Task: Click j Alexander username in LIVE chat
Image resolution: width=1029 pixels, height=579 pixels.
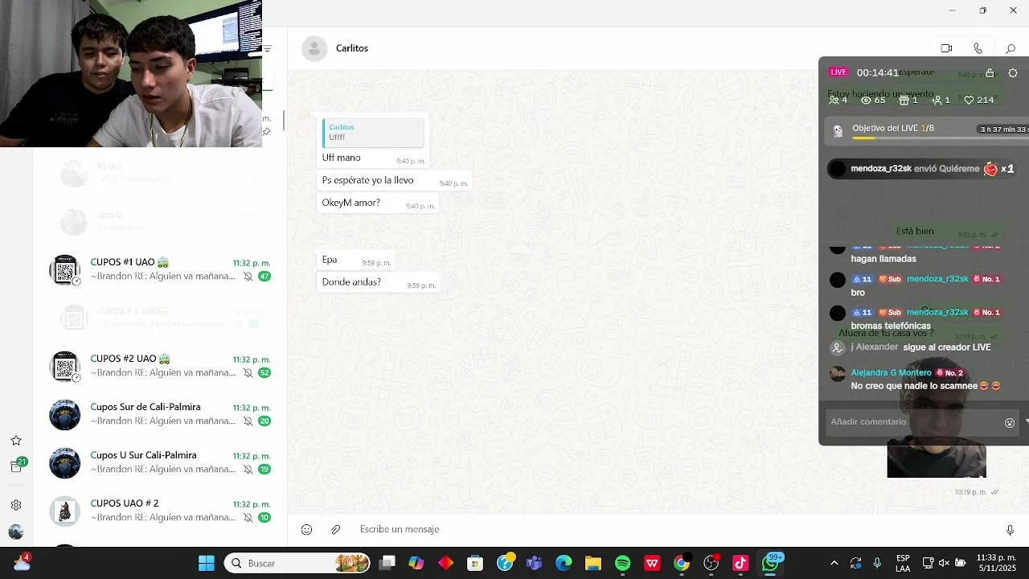Action: [874, 347]
